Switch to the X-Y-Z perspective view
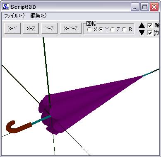The image size is (161, 157). coord(71,29)
